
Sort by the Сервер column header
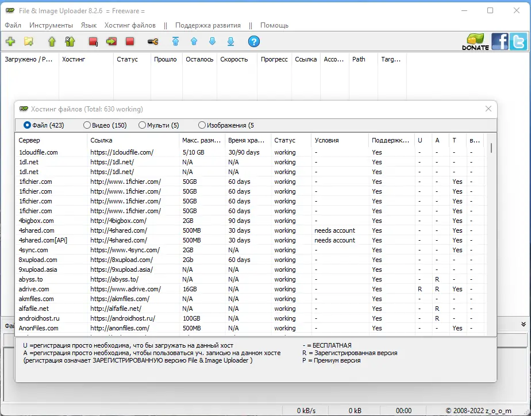(51, 140)
